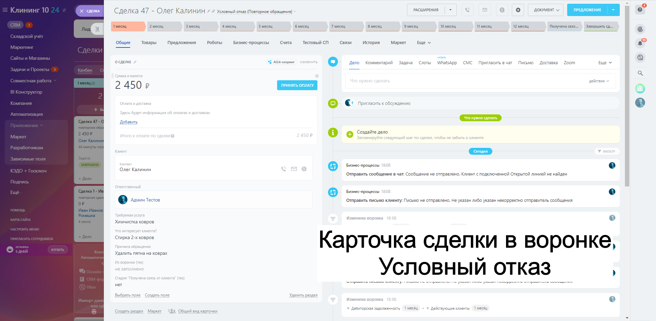Toggle the main hamburger menu
Screen dimensions: 656x321
coord(5,10)
